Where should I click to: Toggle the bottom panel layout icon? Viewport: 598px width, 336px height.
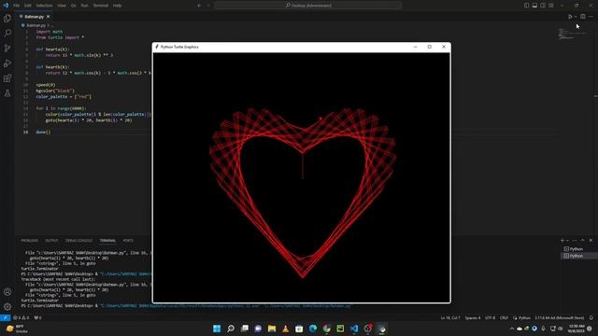coord(534,6)
